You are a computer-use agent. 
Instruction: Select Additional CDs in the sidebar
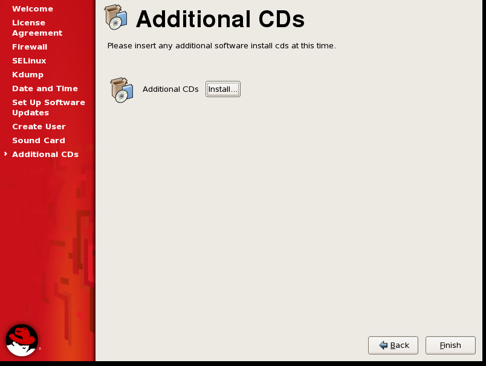[x=45, y=155]
